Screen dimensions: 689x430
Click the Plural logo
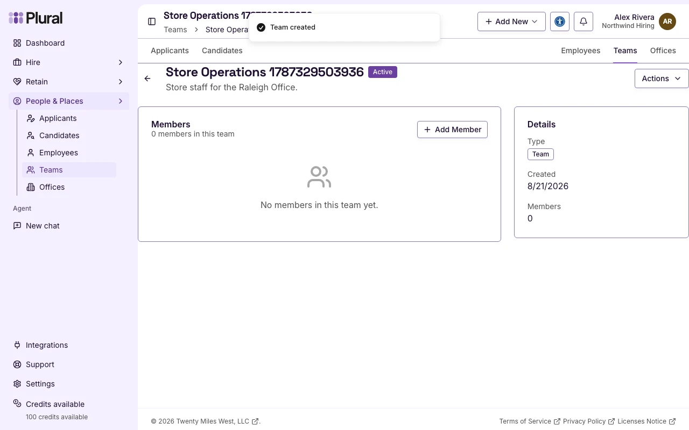[x=36, y=18]
